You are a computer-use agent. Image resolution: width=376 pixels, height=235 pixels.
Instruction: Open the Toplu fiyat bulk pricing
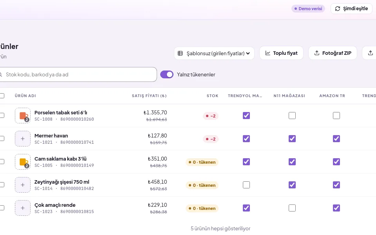(281, 53)
